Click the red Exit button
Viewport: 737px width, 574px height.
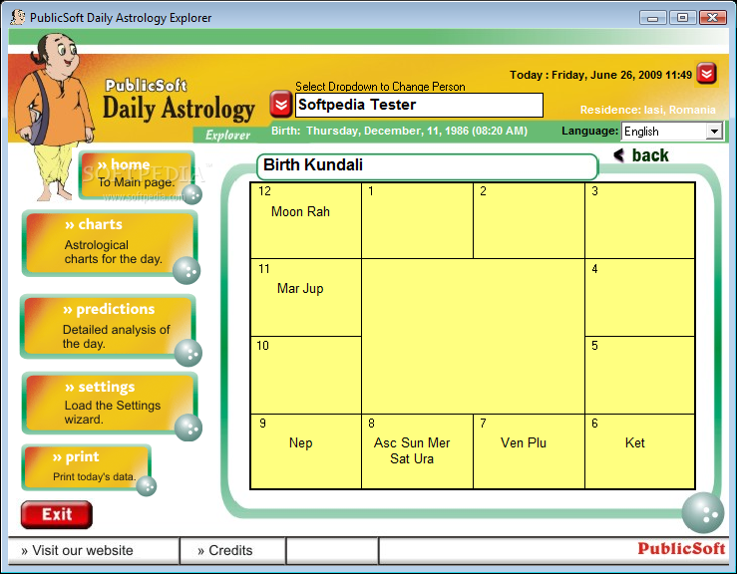57,514
